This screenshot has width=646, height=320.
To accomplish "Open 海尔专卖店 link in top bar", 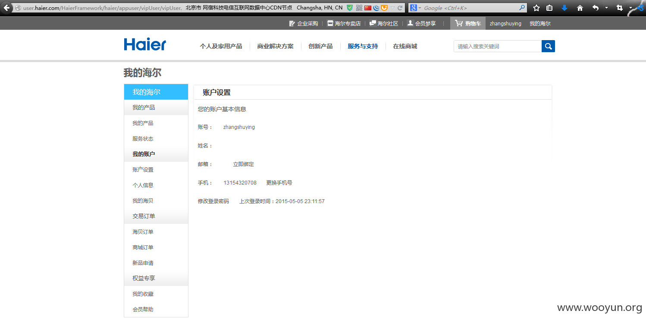I will coord(344,24).
